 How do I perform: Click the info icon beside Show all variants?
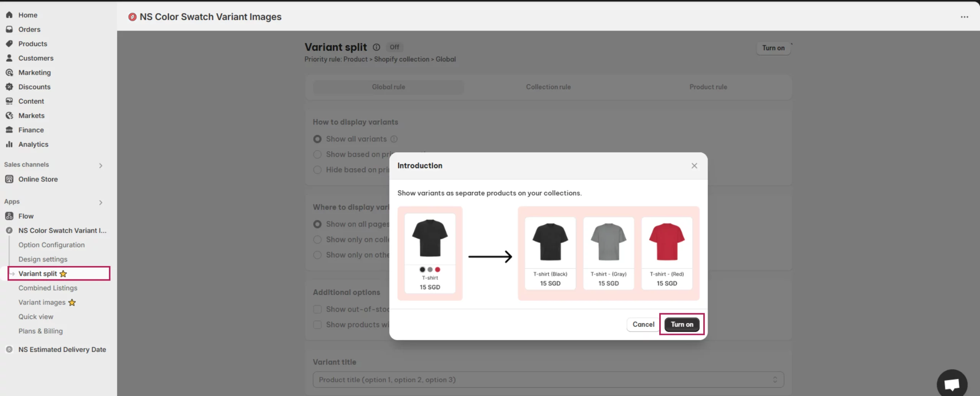[394, 139]
